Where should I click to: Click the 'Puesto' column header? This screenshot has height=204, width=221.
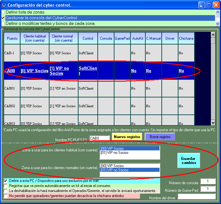pos(12,38)
